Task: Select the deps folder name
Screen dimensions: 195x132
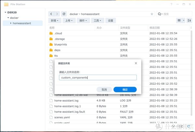Action: pyautogui.click(x=57, y=50)
